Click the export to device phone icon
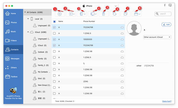The width and height of the screenshot is (178, 108). [81, 14]
